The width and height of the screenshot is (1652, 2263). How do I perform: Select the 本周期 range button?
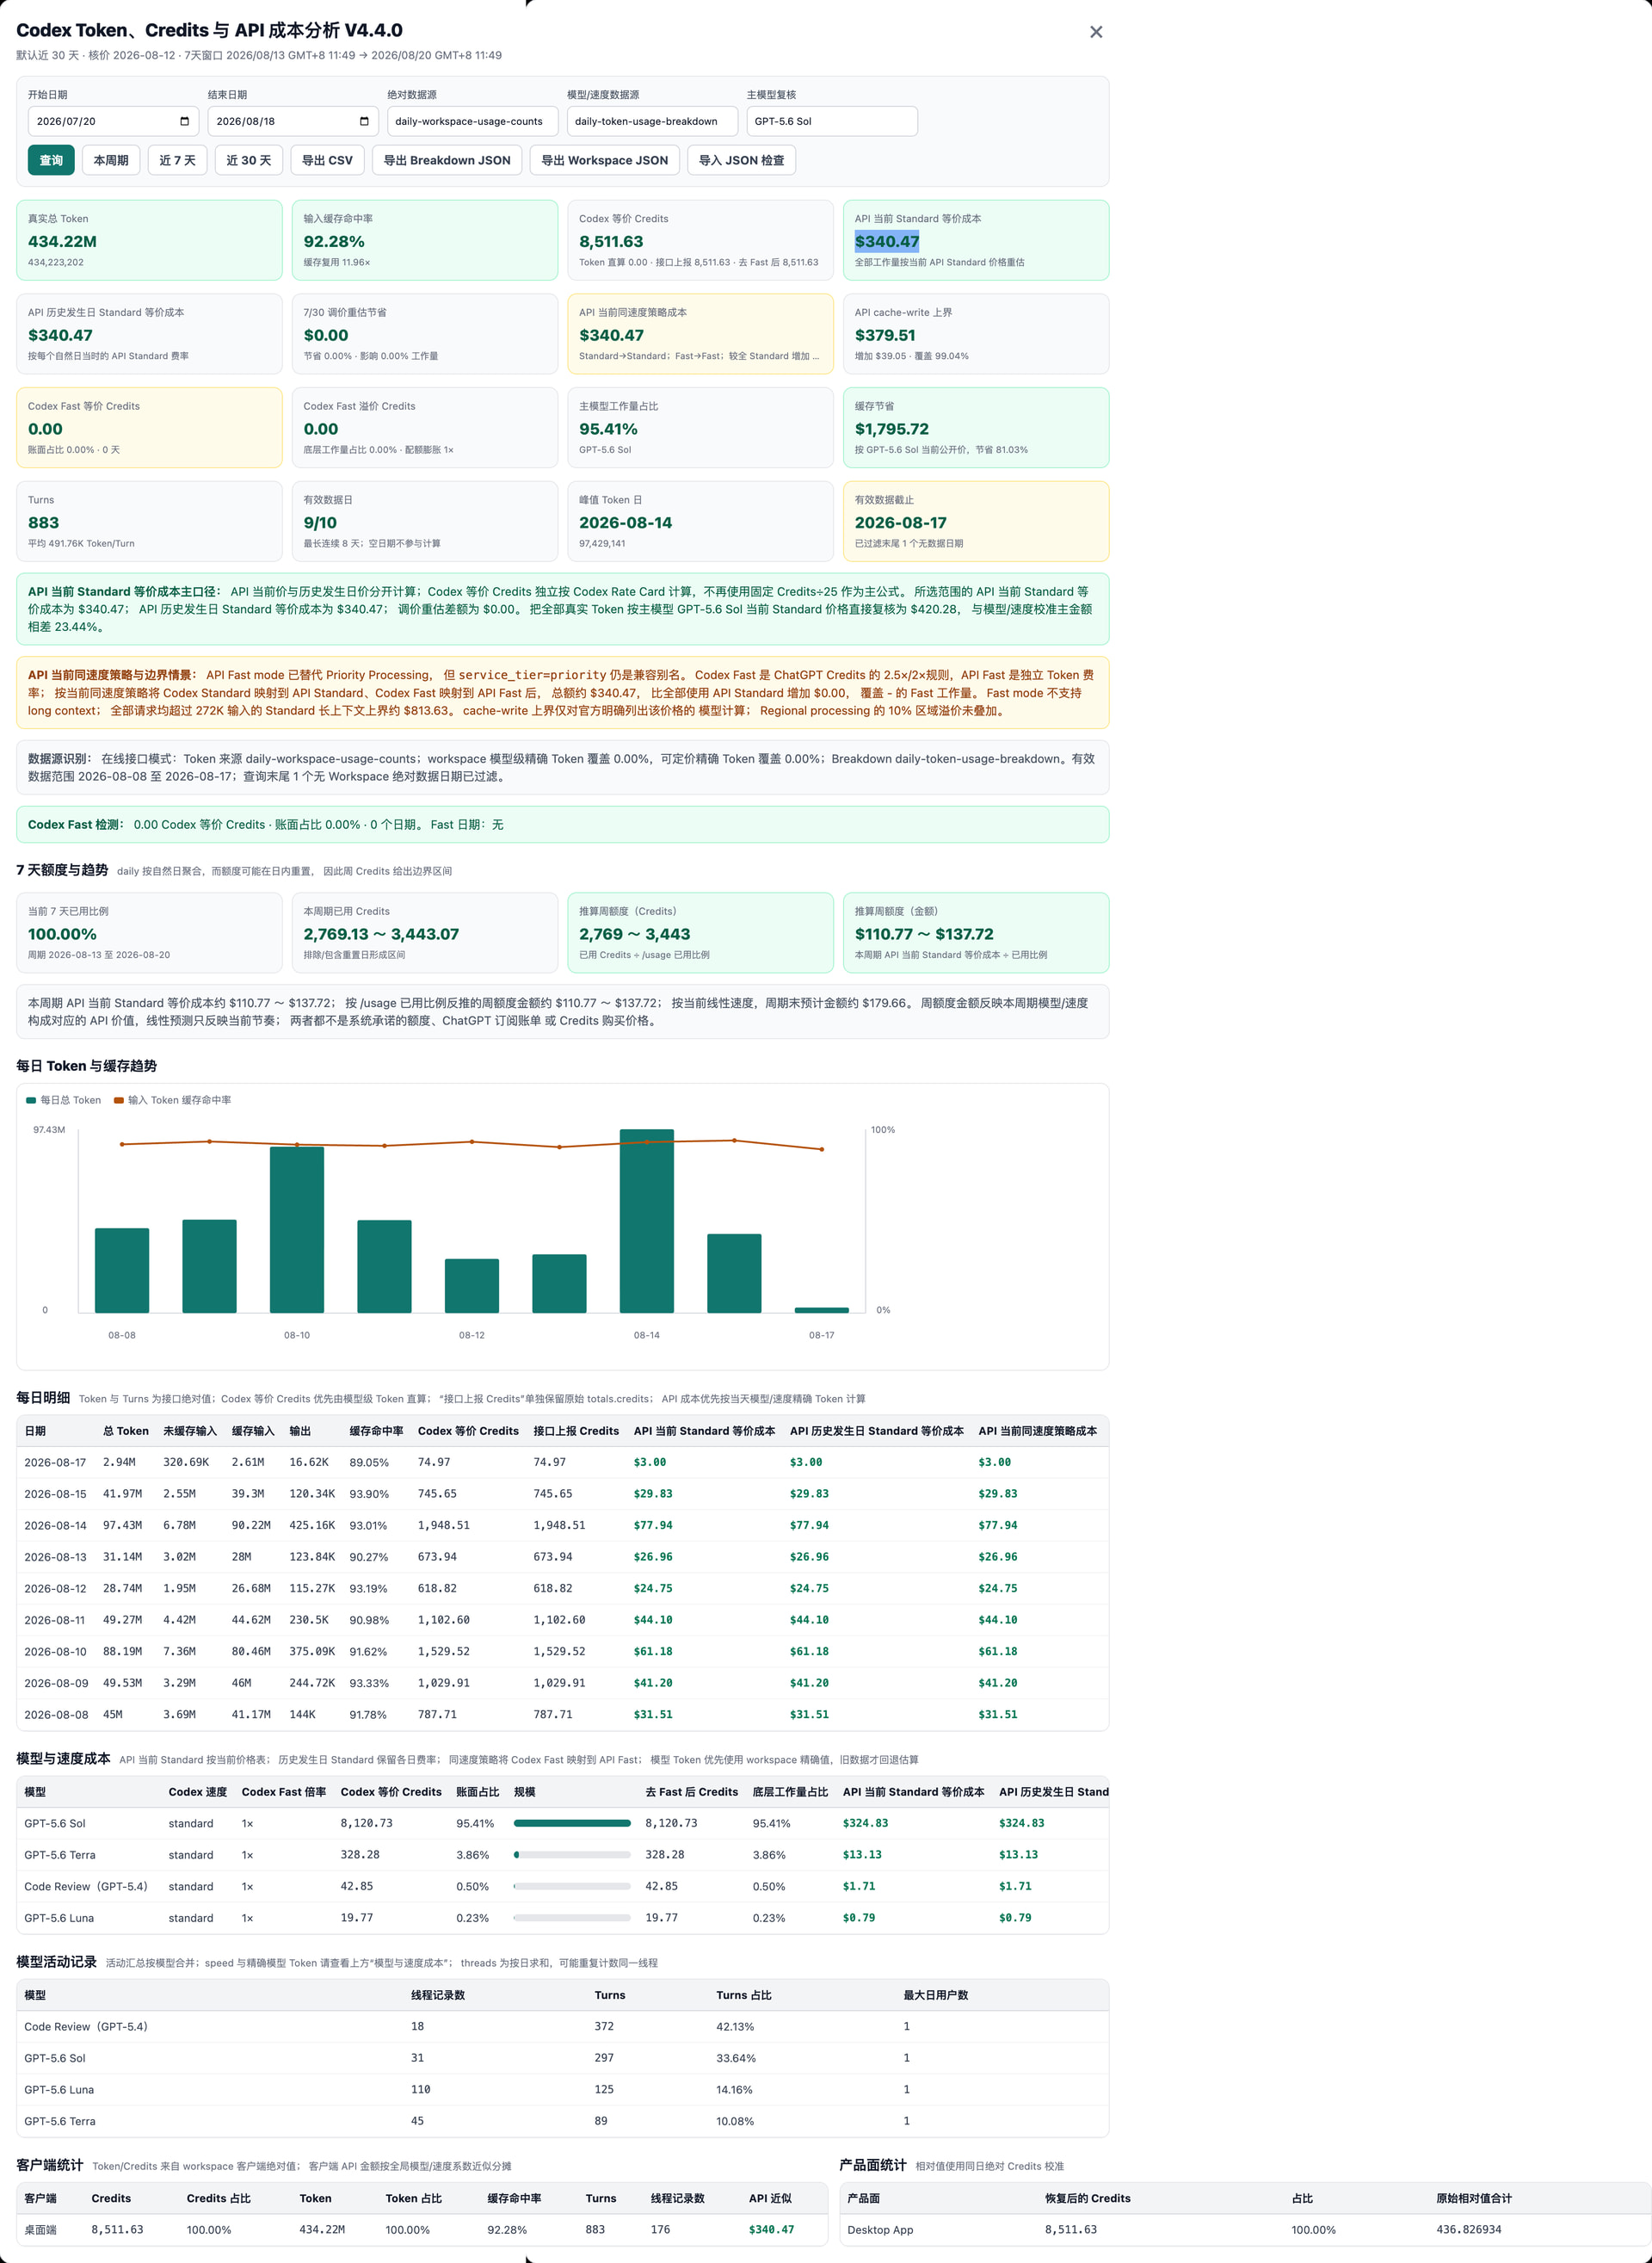111,160
